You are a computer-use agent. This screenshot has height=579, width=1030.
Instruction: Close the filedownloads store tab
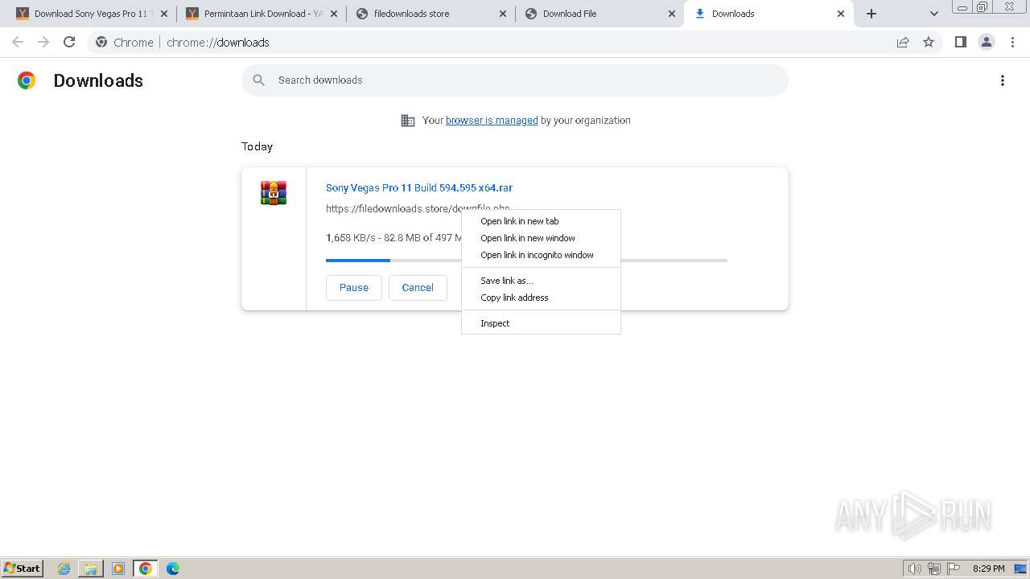(x=503, y=14)
